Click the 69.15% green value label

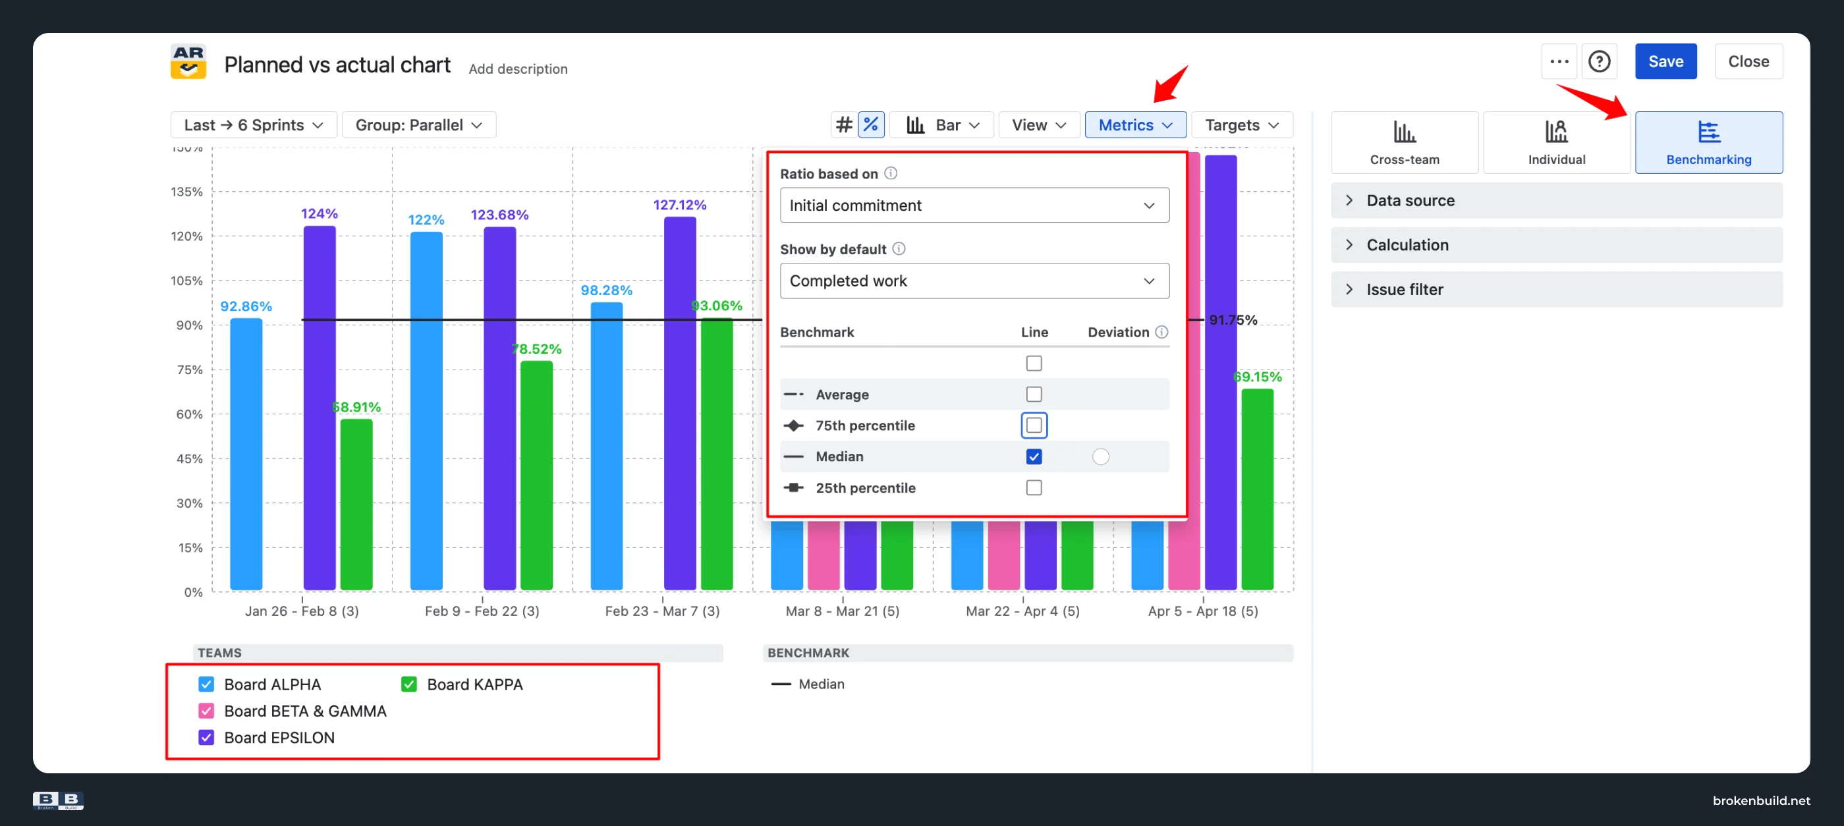coord(1258,377)
